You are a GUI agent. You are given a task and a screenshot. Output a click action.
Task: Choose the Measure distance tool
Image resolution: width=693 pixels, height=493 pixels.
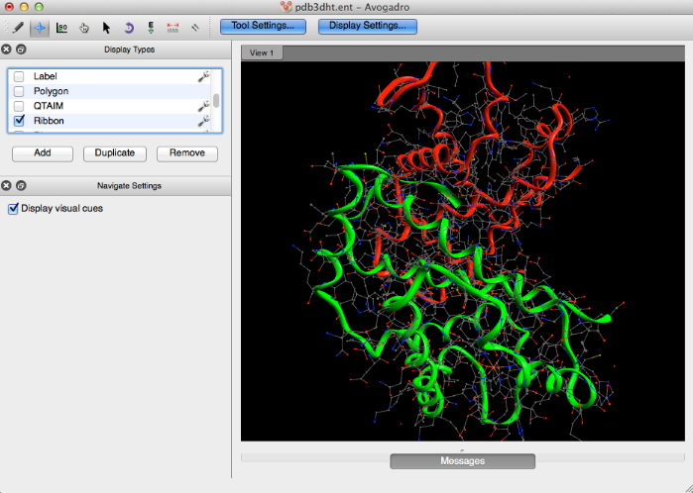(x=173, y=27)
